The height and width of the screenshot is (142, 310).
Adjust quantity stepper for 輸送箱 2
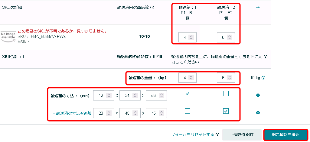(230, 38)
